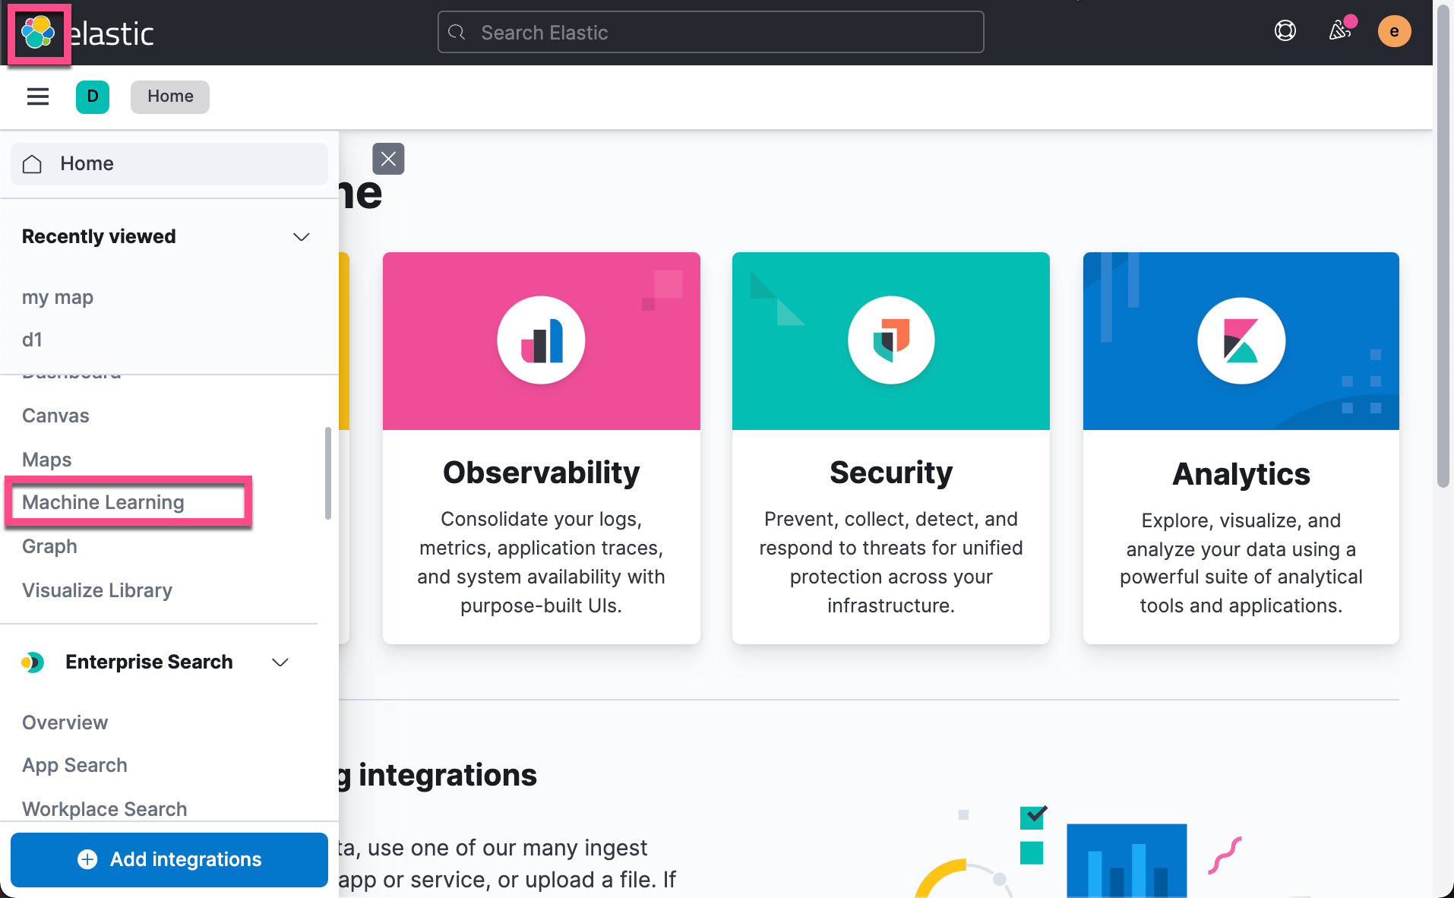Open the newsfeed notification bell icon
Screen dimensions: 1454x898
pyautogui.click(x=1340, y=31)
